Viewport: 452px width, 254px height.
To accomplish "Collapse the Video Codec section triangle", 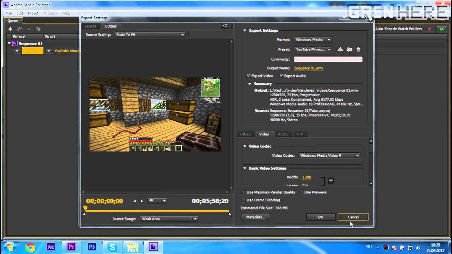I will pos(244,146).
